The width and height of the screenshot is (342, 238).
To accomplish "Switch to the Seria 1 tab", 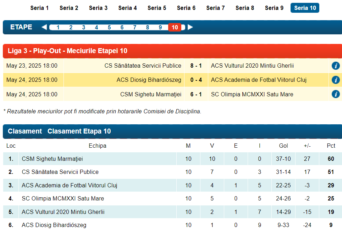I will coord(39,8).
